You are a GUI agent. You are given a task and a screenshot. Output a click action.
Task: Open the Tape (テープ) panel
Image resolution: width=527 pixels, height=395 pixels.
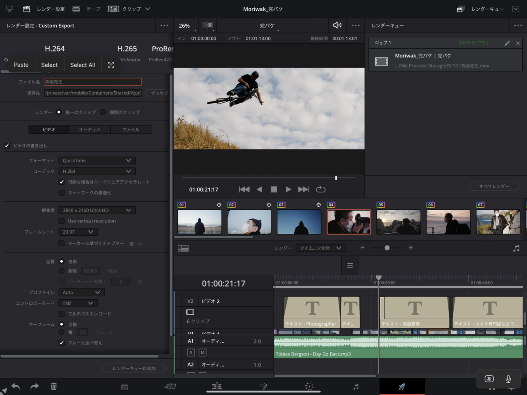coord(87,9)
